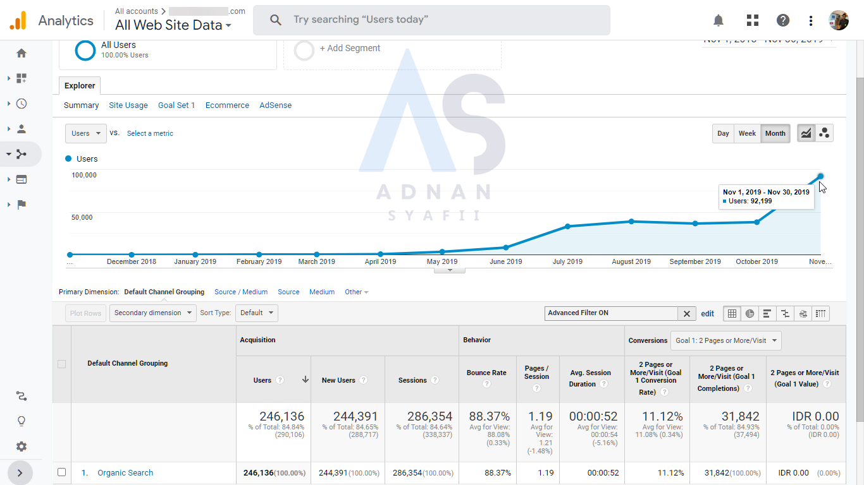Select the pie chart percentage view
This screenshot has width=864, height=485.
click(750, 313)
